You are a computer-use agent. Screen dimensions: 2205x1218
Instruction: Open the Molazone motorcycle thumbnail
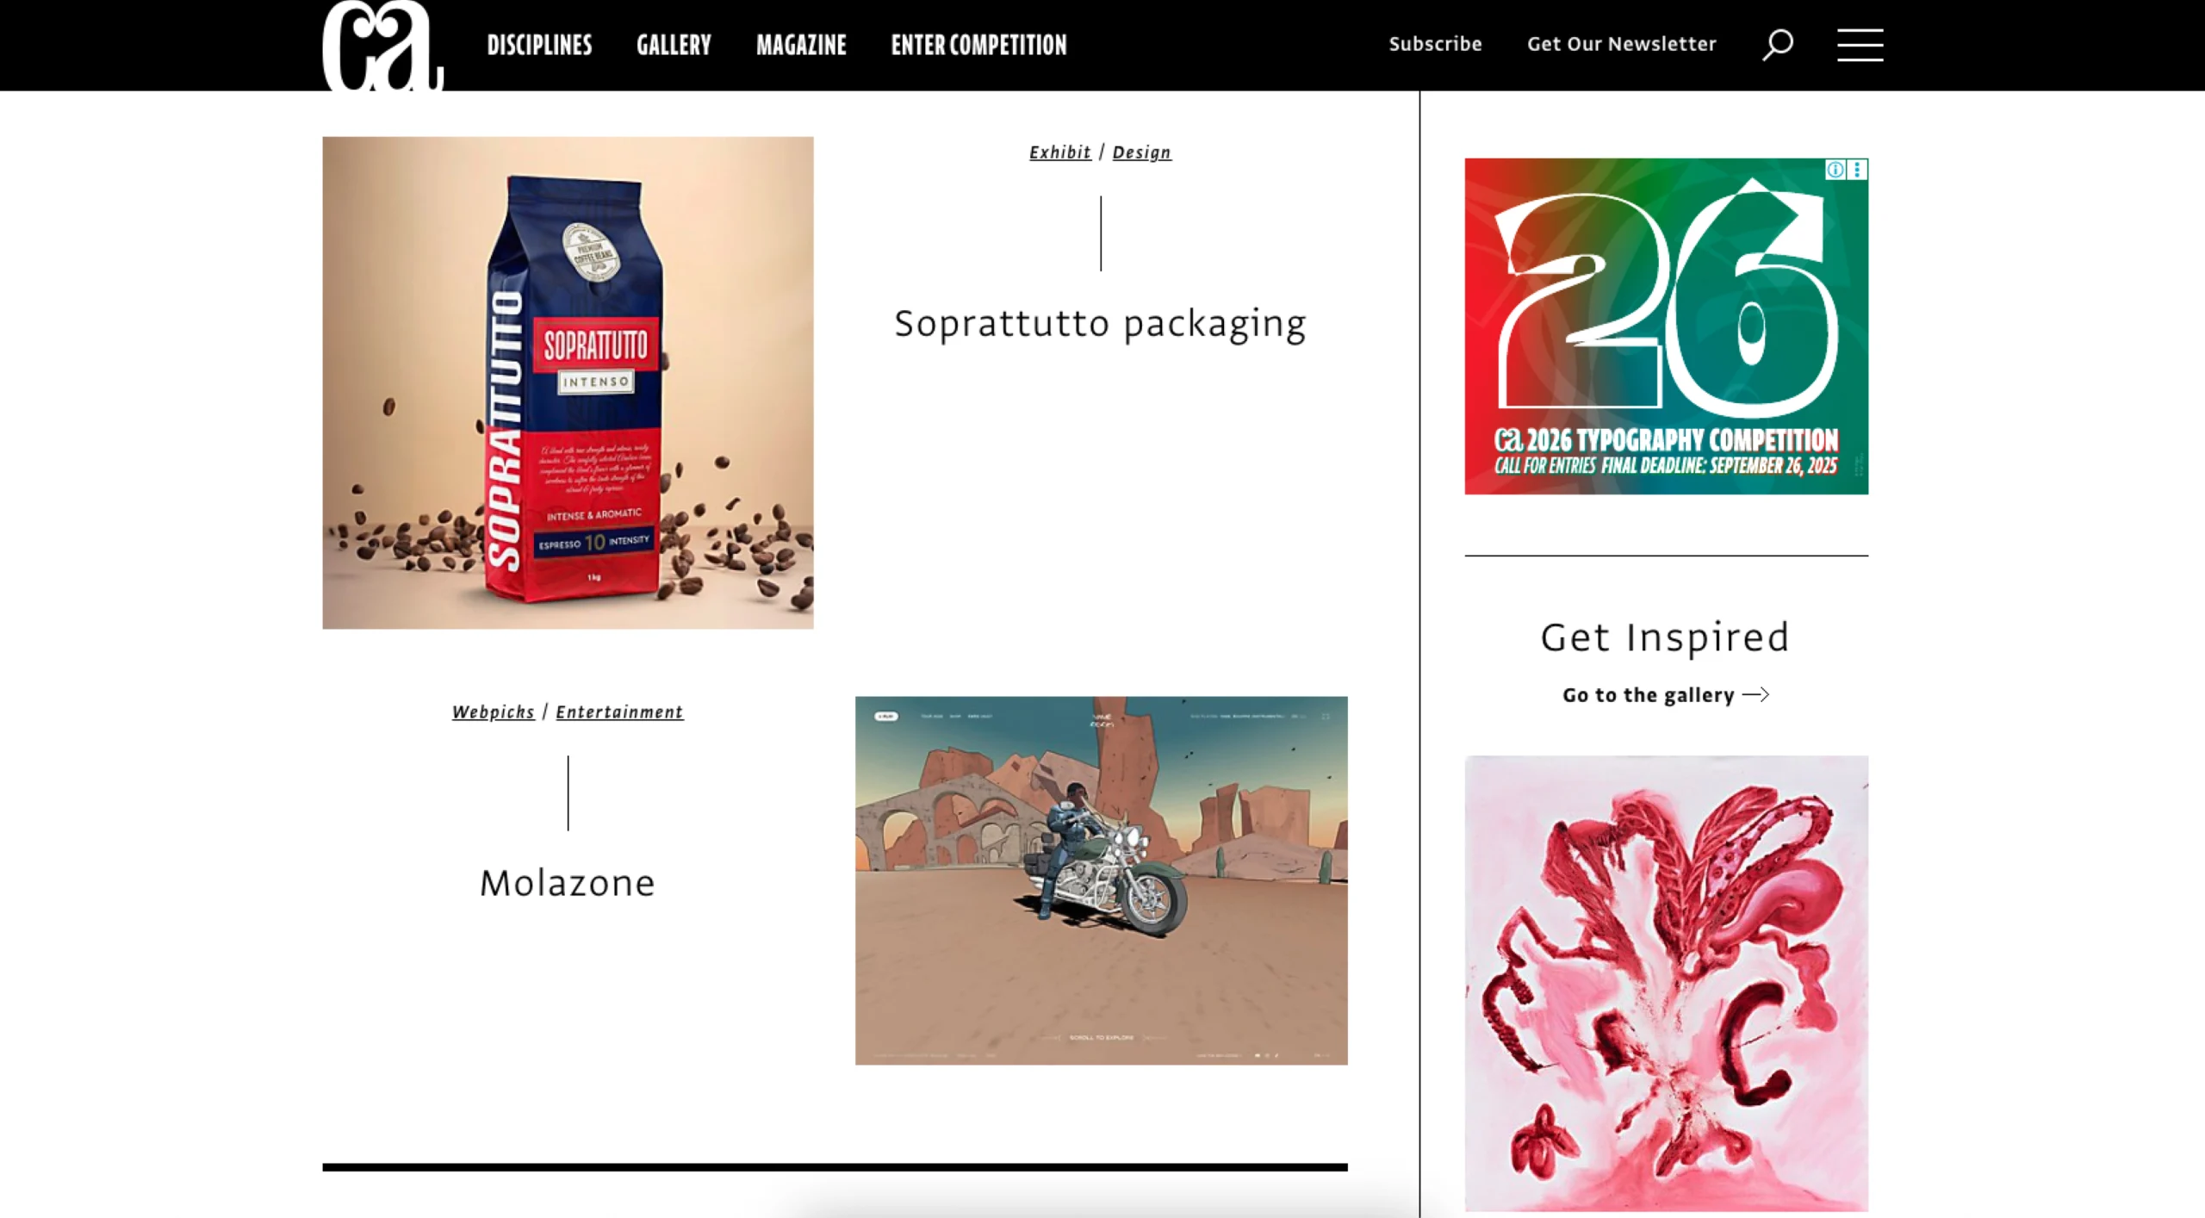1101,880
